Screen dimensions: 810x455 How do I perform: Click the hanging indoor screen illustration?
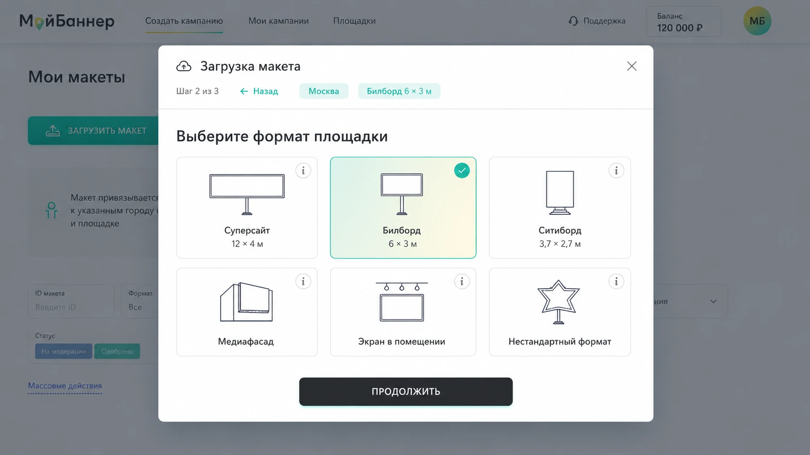(x=402, y=302)
